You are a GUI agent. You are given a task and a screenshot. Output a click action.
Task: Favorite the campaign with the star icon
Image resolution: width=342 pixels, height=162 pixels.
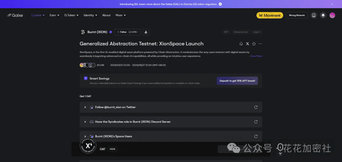click(x=254, y=44)
